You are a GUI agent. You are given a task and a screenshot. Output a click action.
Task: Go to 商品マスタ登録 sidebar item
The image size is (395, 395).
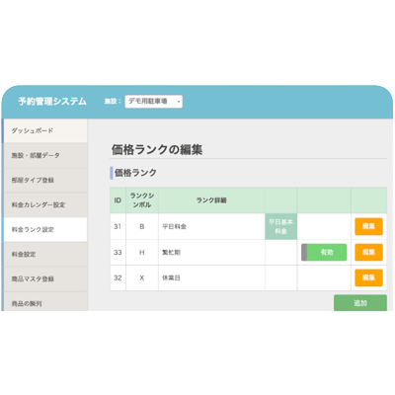point(44,279)
